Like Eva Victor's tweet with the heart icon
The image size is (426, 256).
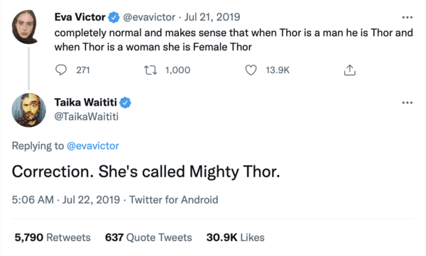point(251,70)
